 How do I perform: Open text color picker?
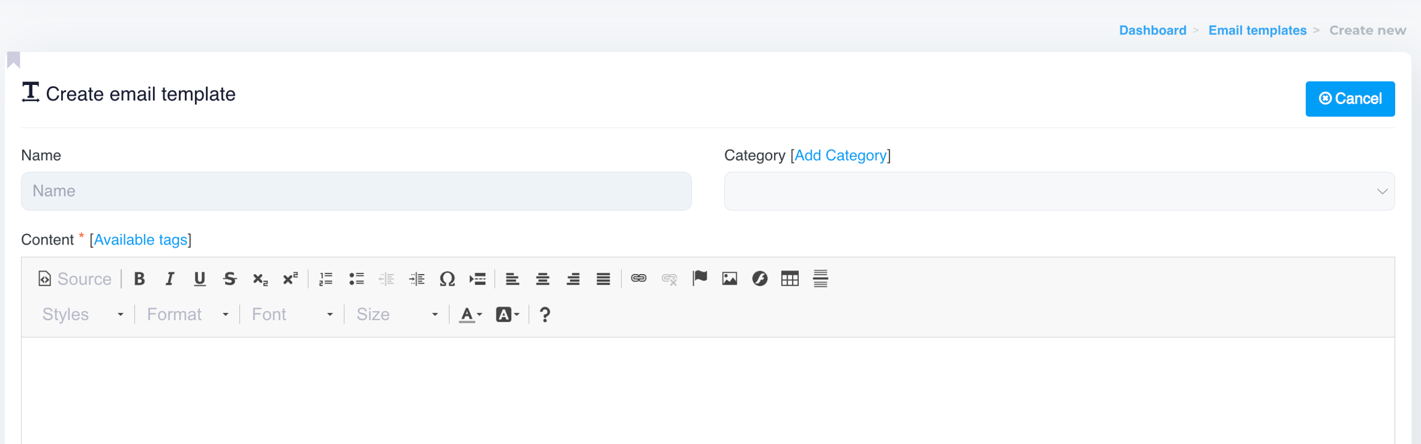tap(471, 315)
